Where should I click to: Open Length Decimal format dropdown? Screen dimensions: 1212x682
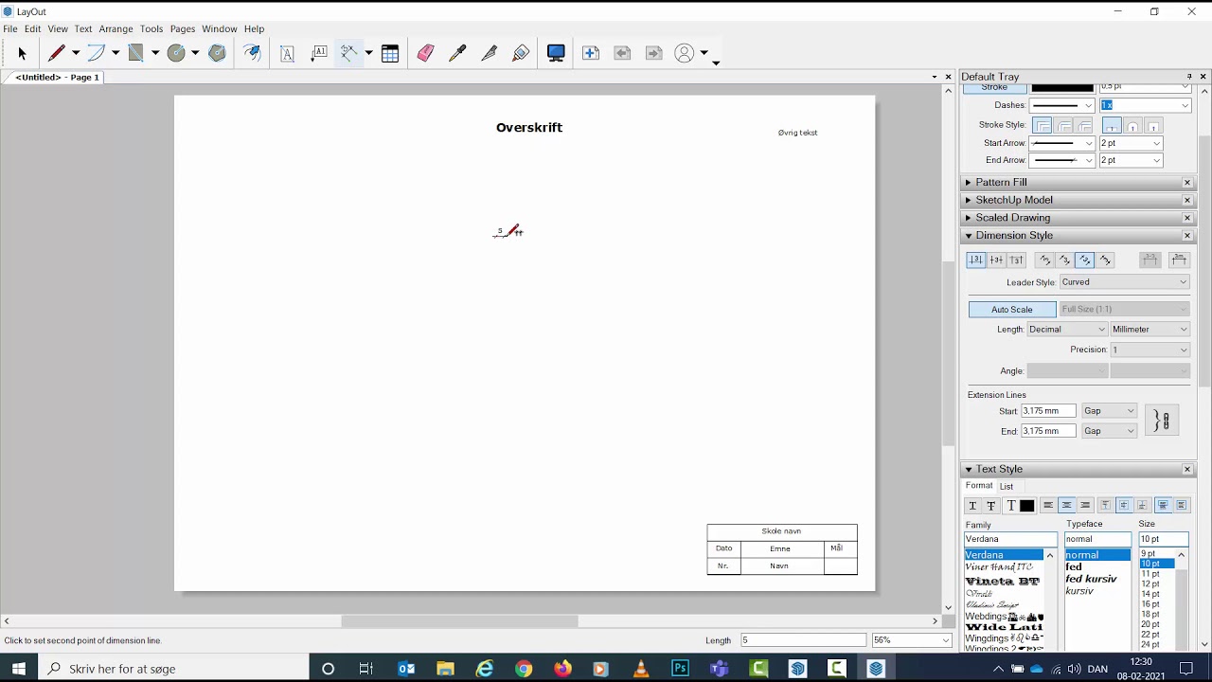pos(1066,330)
